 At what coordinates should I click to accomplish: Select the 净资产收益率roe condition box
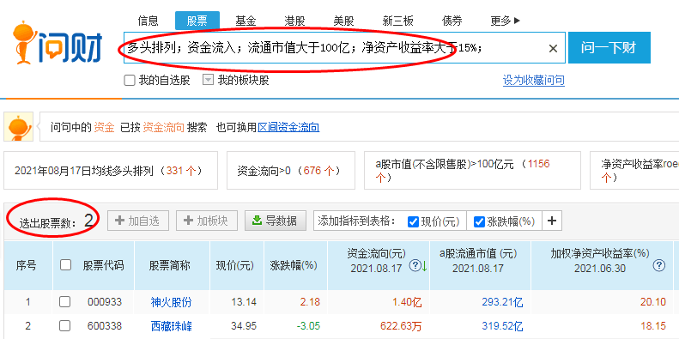[x=634, y=171]
